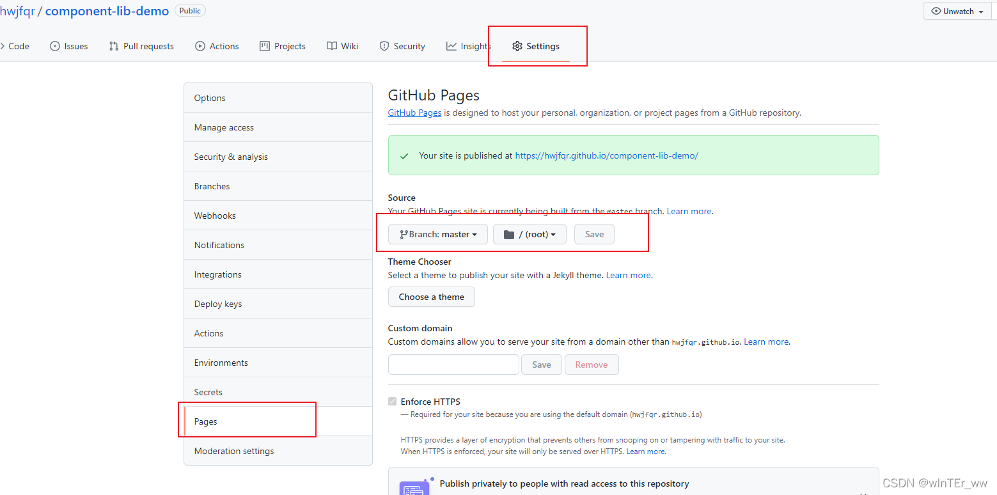View the Insights tab
This screenshot has height=495, width=997.
click(x=469, y=46)
